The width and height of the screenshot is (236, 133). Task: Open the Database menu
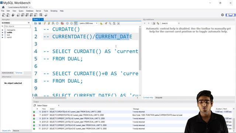pos(29,11)
